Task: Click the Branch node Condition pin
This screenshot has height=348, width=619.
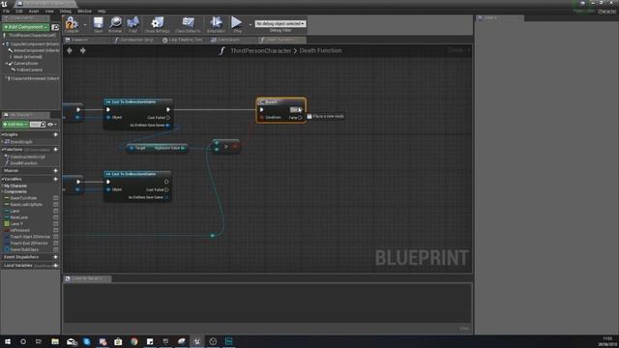Action: click(x=261, y=118)
